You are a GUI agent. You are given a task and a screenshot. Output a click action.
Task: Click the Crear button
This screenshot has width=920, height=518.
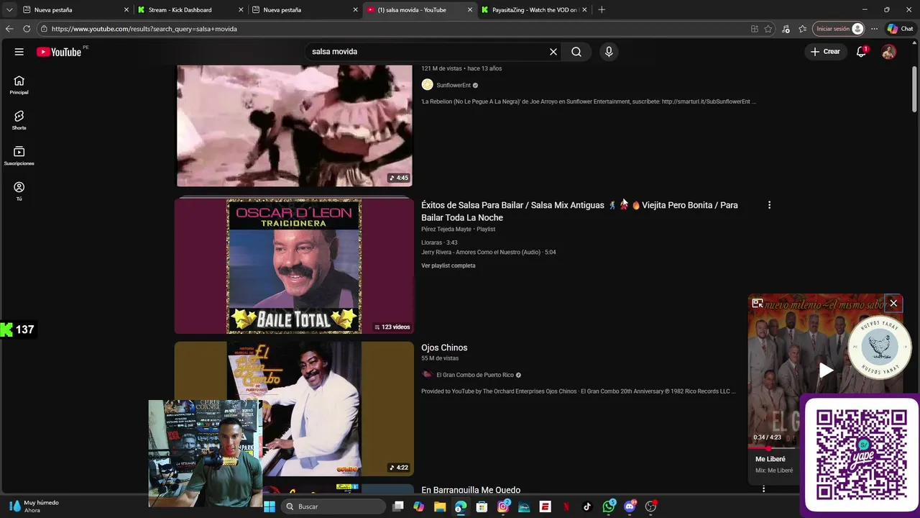tap(825, 52)
